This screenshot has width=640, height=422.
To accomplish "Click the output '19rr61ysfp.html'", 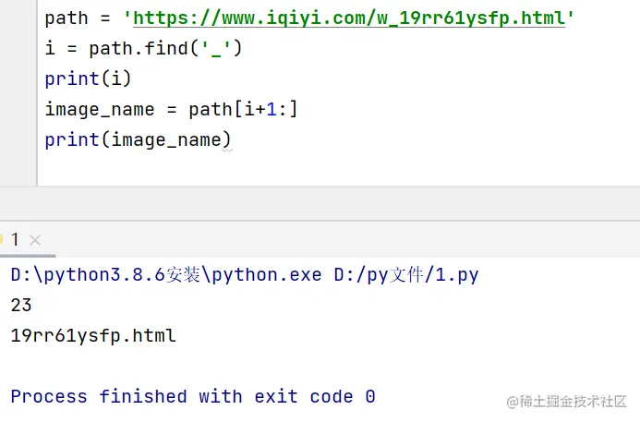I will [x=93, y=336].
